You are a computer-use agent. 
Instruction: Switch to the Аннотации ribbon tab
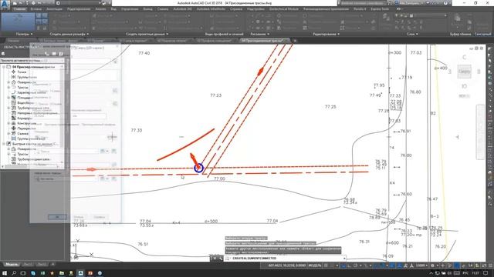click(x=54, y=9)
